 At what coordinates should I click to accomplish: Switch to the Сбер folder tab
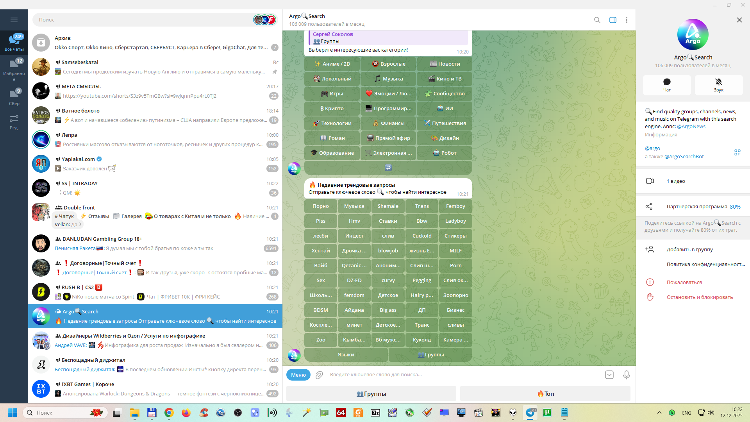[x=14, y=97]
